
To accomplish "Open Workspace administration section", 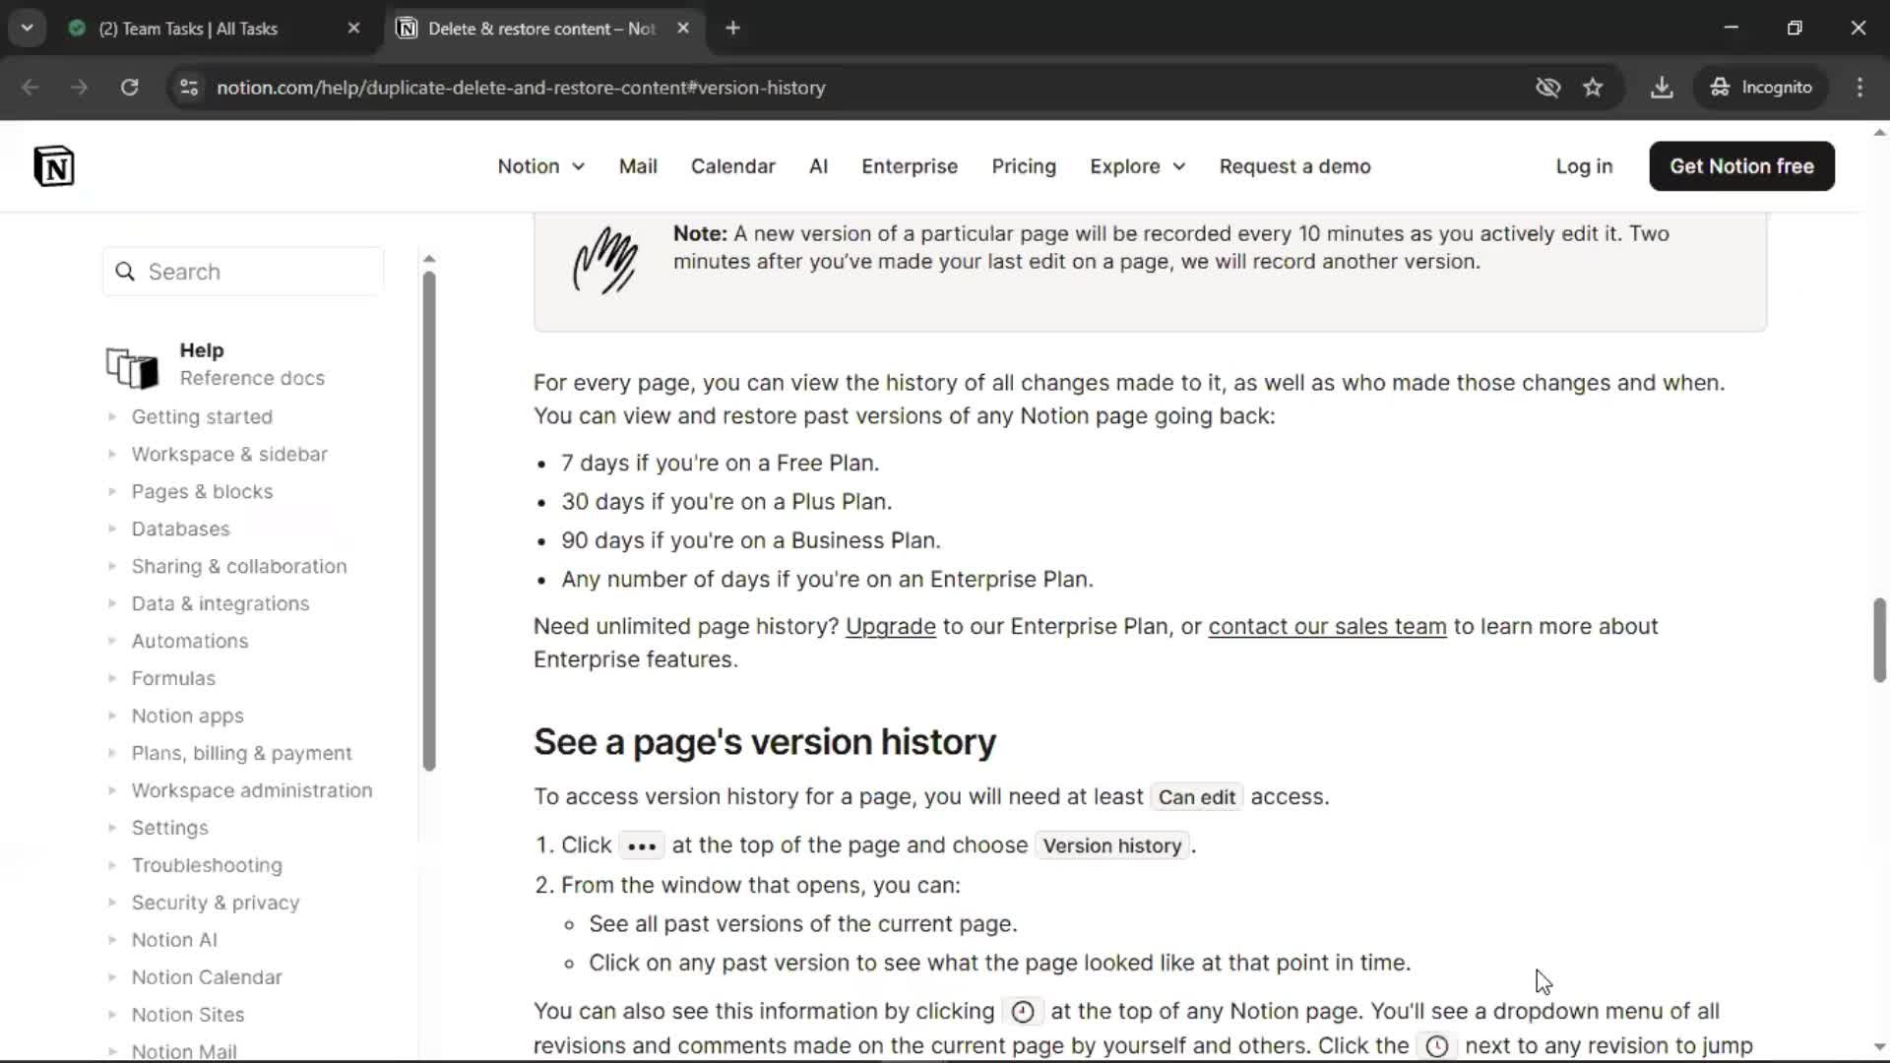I will tap(252, 791).
